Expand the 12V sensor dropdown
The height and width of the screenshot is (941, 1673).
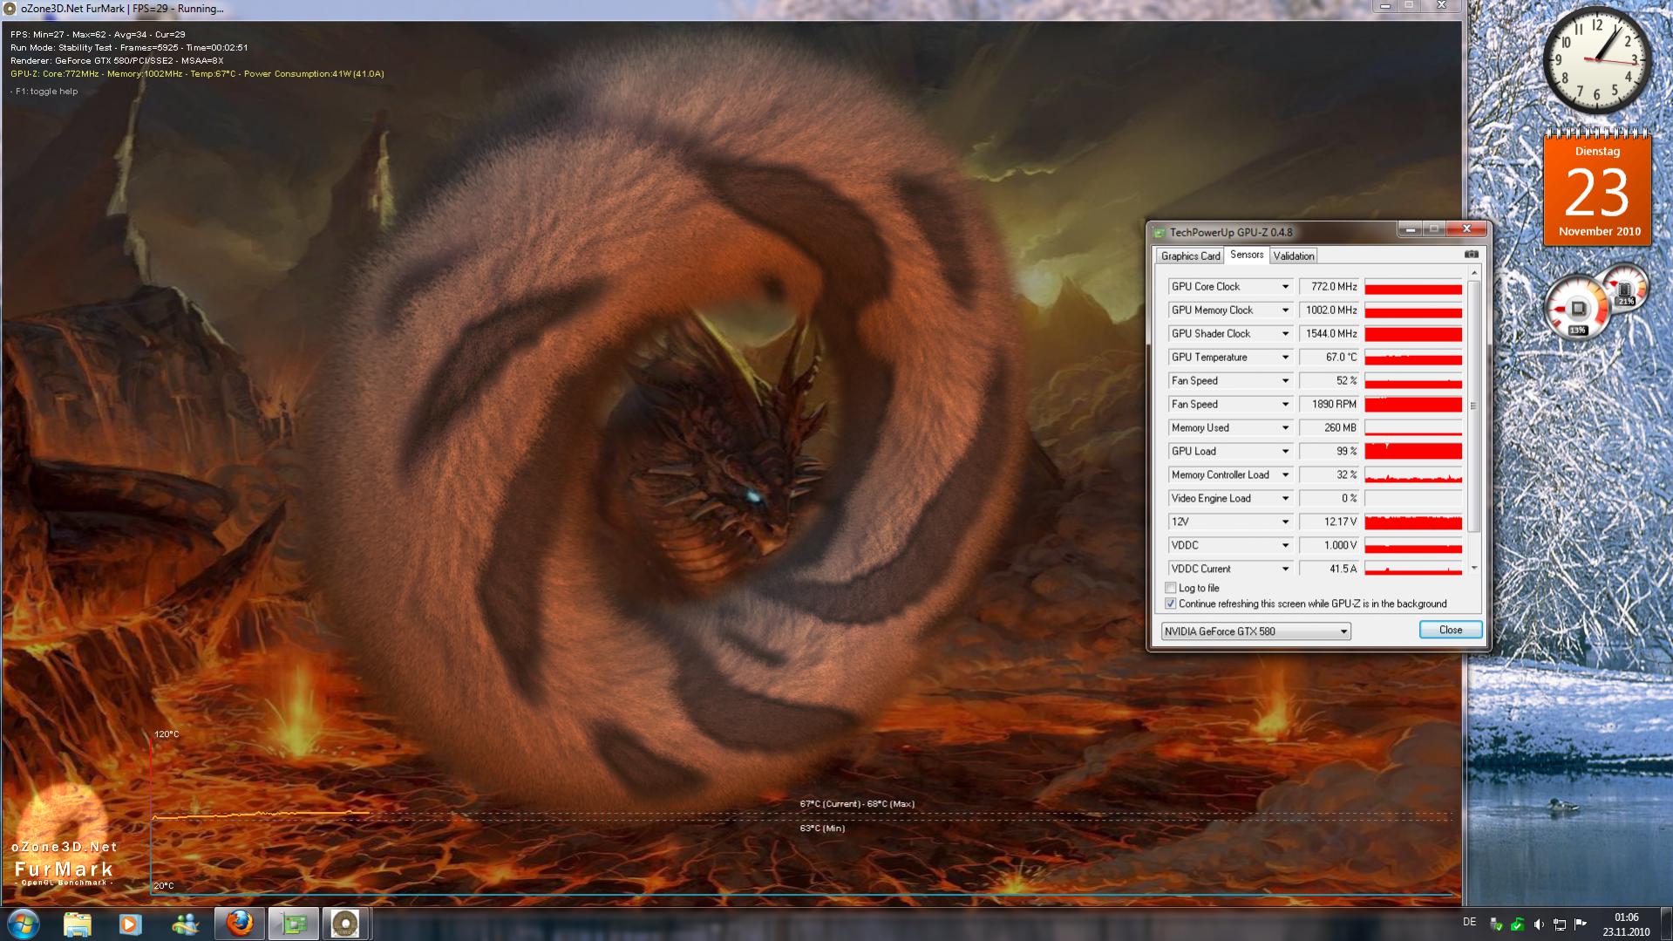point(1285,522)
